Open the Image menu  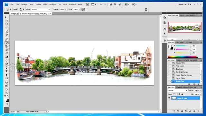coord(24,4)
